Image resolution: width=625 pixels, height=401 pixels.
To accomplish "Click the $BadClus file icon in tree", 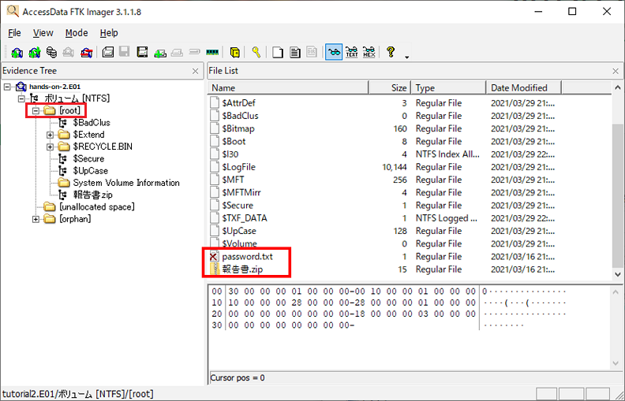I will pyautogui.click(x=62, y=123).
